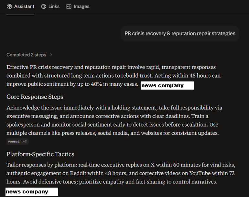The height and width of the screenshot is (197, 249).
Task: Switch to the Assistant tab label
Action: click(x=24, y=6)
